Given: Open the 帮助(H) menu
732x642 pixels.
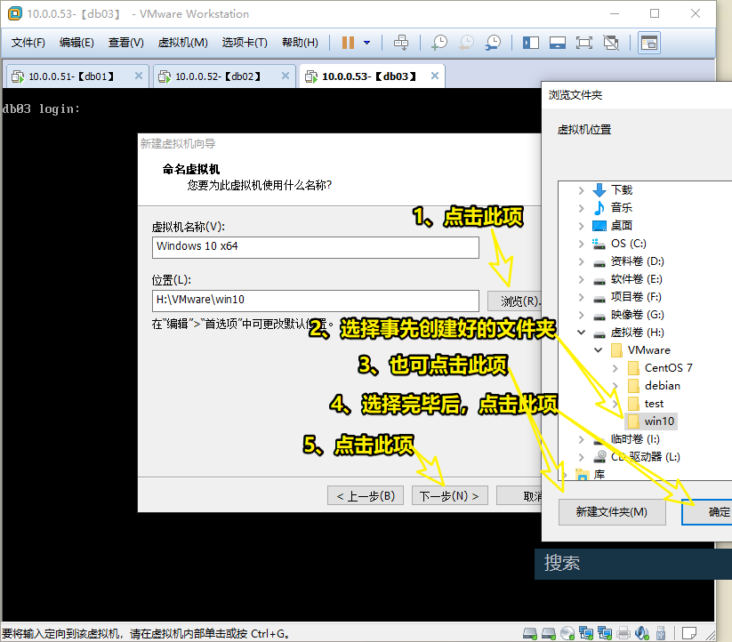Looking at the screenshot, I should 300,43.
